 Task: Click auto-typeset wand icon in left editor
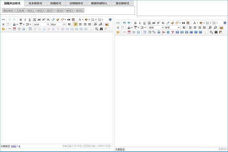62,20
